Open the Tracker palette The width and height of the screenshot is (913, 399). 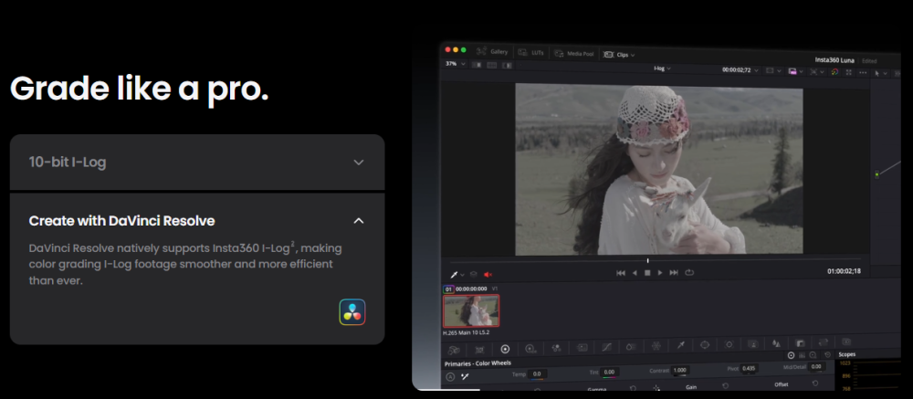click(x=729, y=344)
